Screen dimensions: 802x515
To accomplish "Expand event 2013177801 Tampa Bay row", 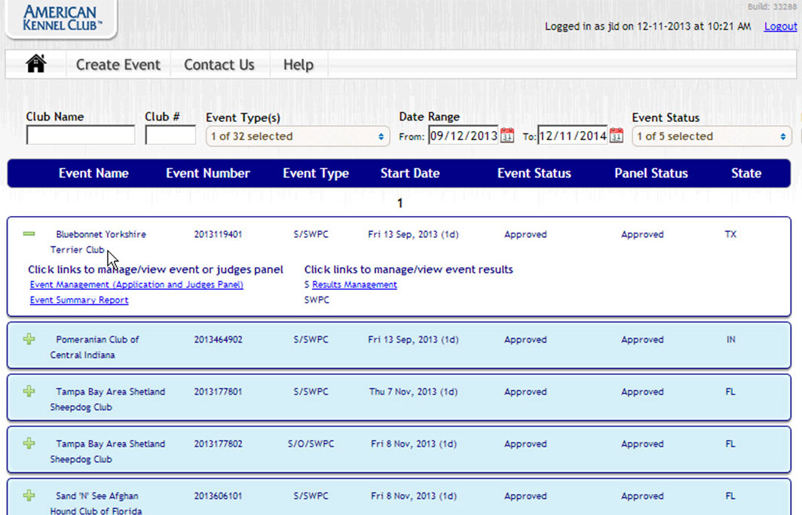I will coord(29,392).
